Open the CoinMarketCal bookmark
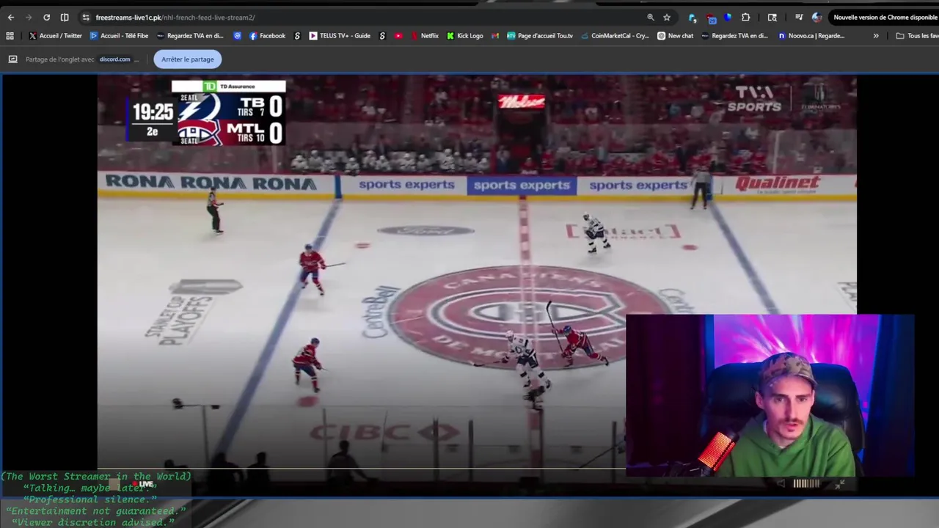939x528 pixels. pos(615,35)
